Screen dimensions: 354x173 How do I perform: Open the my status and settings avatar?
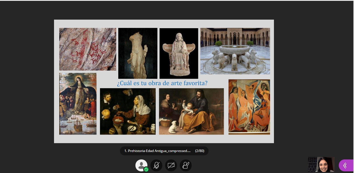pyautogui.click(x=141, y=165)
